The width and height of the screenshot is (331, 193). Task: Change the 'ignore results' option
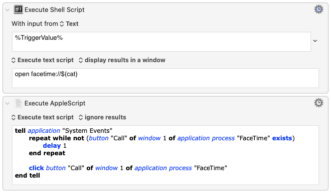tap(102, 117)
